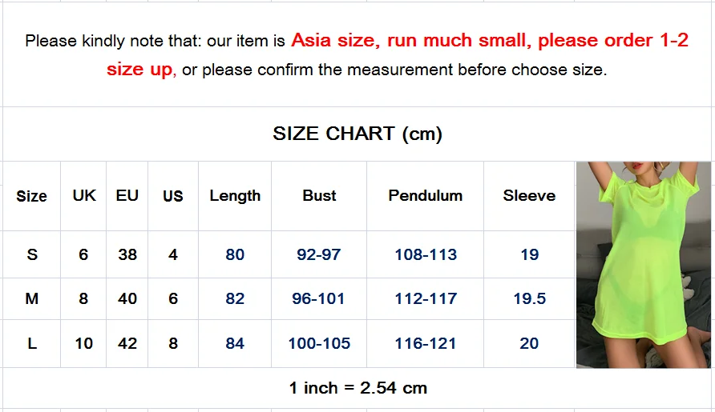Click the 112-117 pendulum measurement cell
715x412 pixels.
coord(426,299)
